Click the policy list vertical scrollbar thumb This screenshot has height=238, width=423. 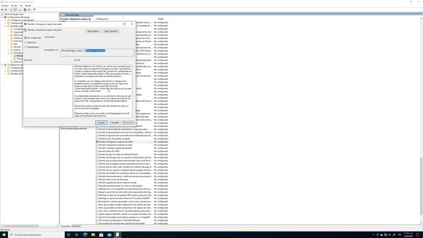pos(422,186)
